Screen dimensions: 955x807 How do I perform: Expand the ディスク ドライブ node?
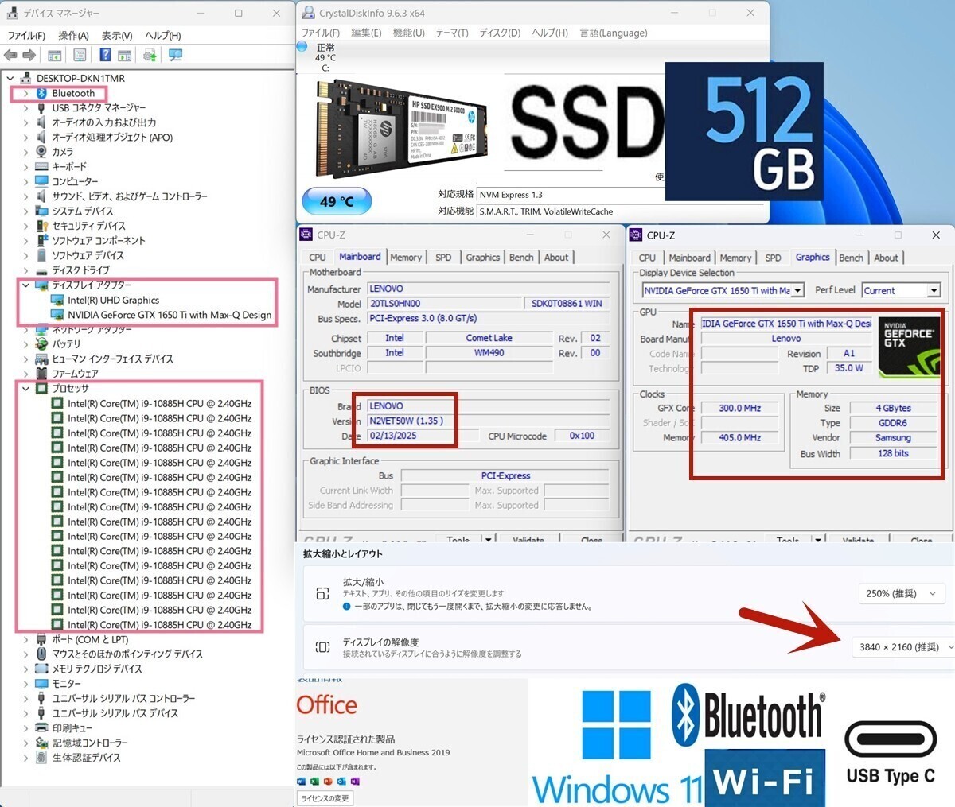(x=25, y=270)
